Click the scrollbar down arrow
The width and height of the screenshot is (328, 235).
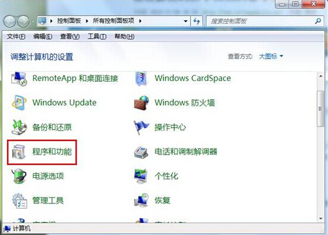click(321, 218)
